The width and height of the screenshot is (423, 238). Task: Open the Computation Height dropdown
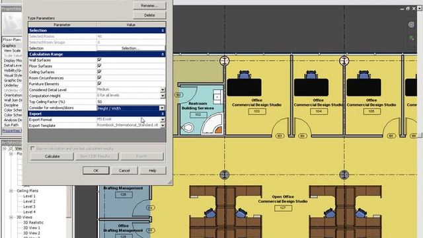pos(163,95)
